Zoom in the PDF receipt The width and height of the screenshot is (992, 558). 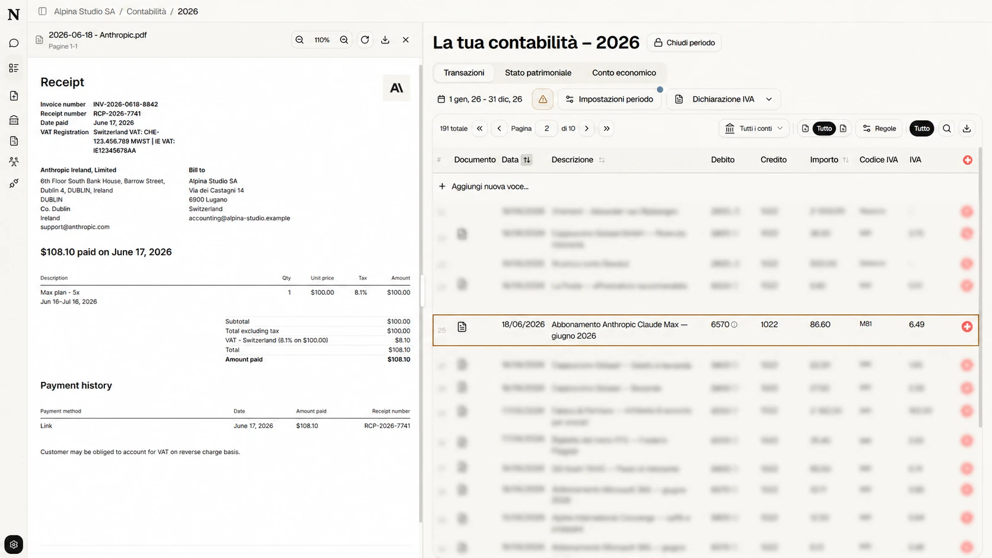coord(344,40)
